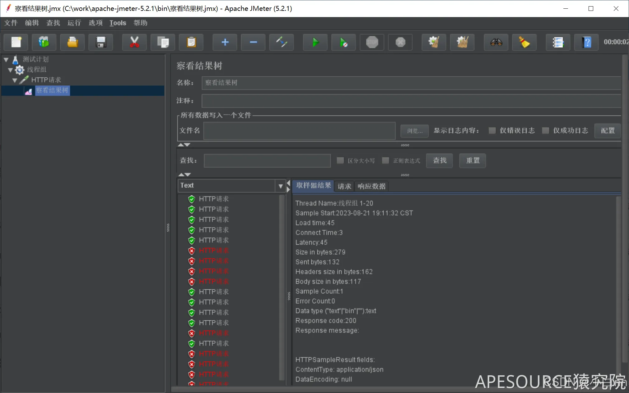The width and height of the screenshot is (629, 393).
Task: Collapse the 测试计划 root node
Action: (6, 59)
